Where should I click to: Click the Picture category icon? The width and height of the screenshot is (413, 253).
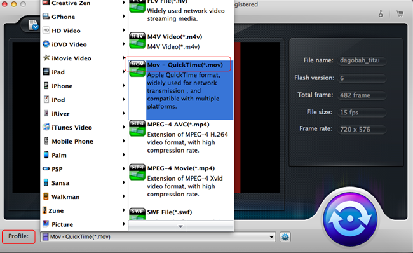tap(46, 224)
